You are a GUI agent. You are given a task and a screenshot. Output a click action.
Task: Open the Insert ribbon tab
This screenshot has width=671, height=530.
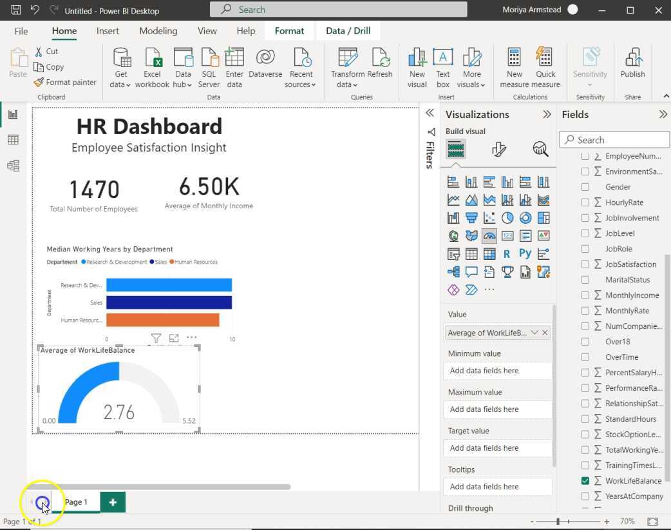tap(107, 30)
